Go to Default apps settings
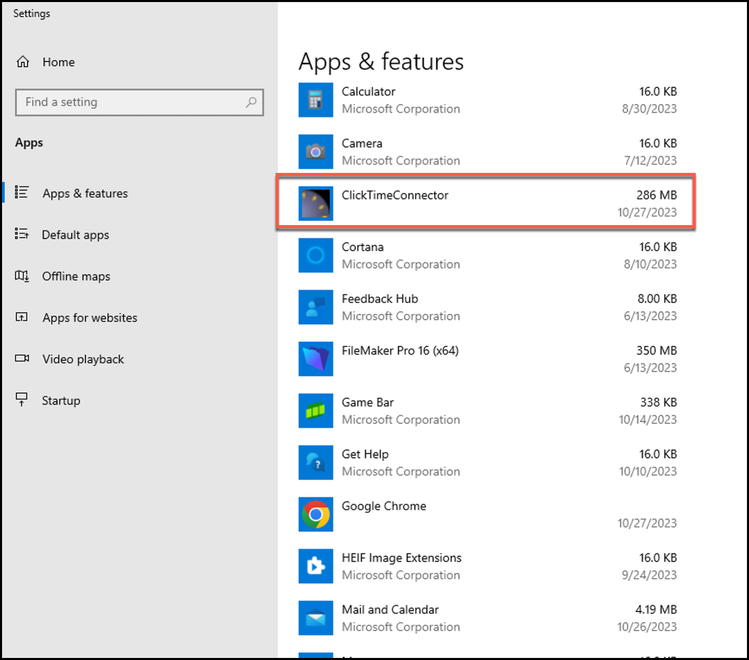Screen dimensions: 749x660 coord(75,235)
